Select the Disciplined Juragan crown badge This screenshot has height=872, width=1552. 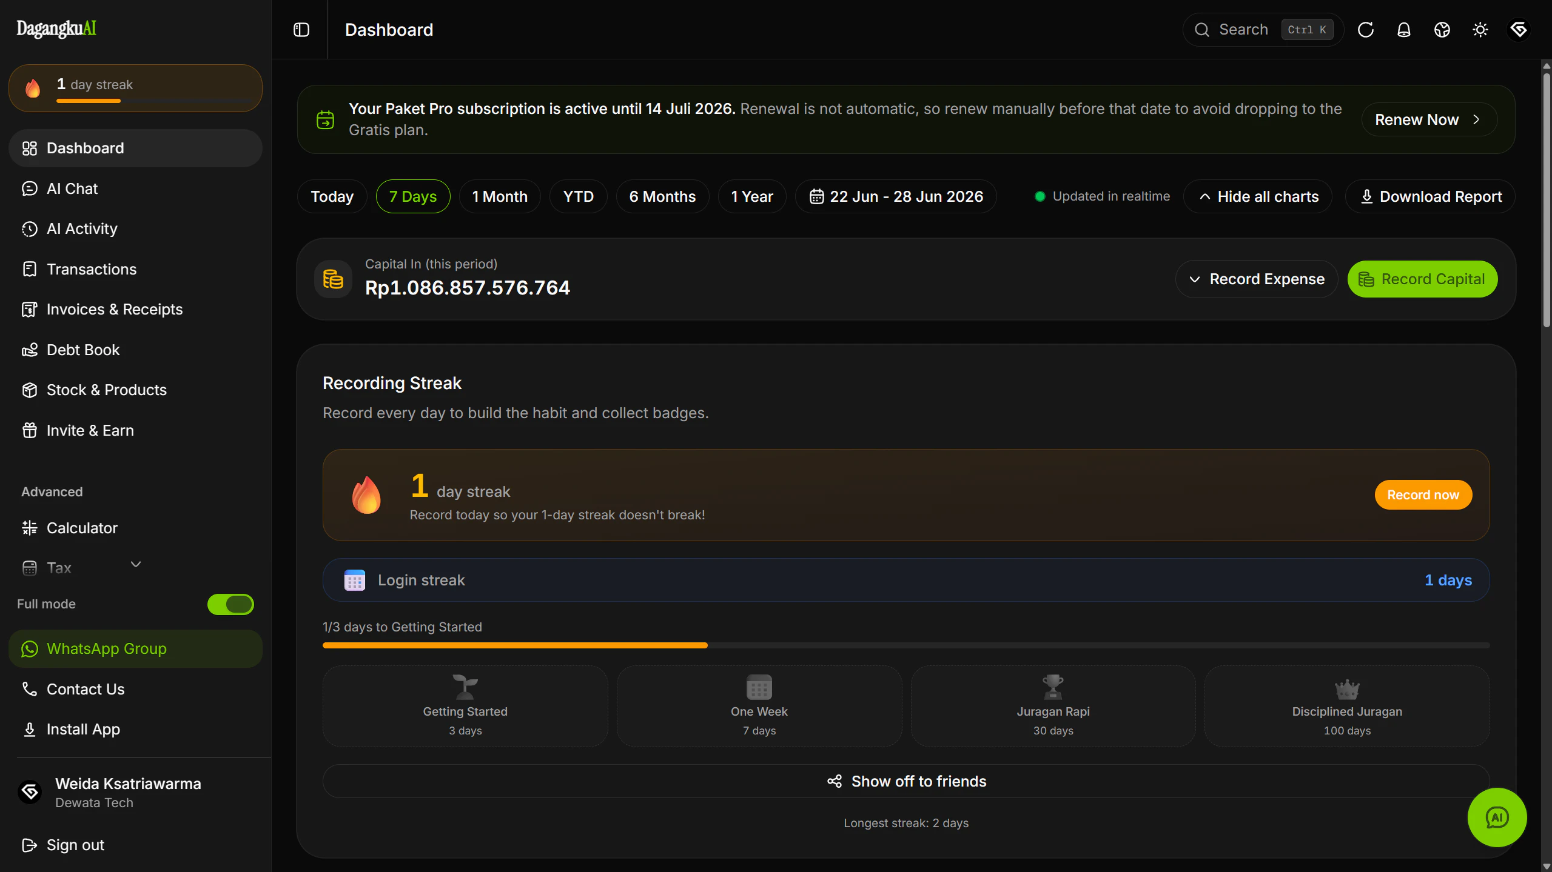tap(1347, 706)
